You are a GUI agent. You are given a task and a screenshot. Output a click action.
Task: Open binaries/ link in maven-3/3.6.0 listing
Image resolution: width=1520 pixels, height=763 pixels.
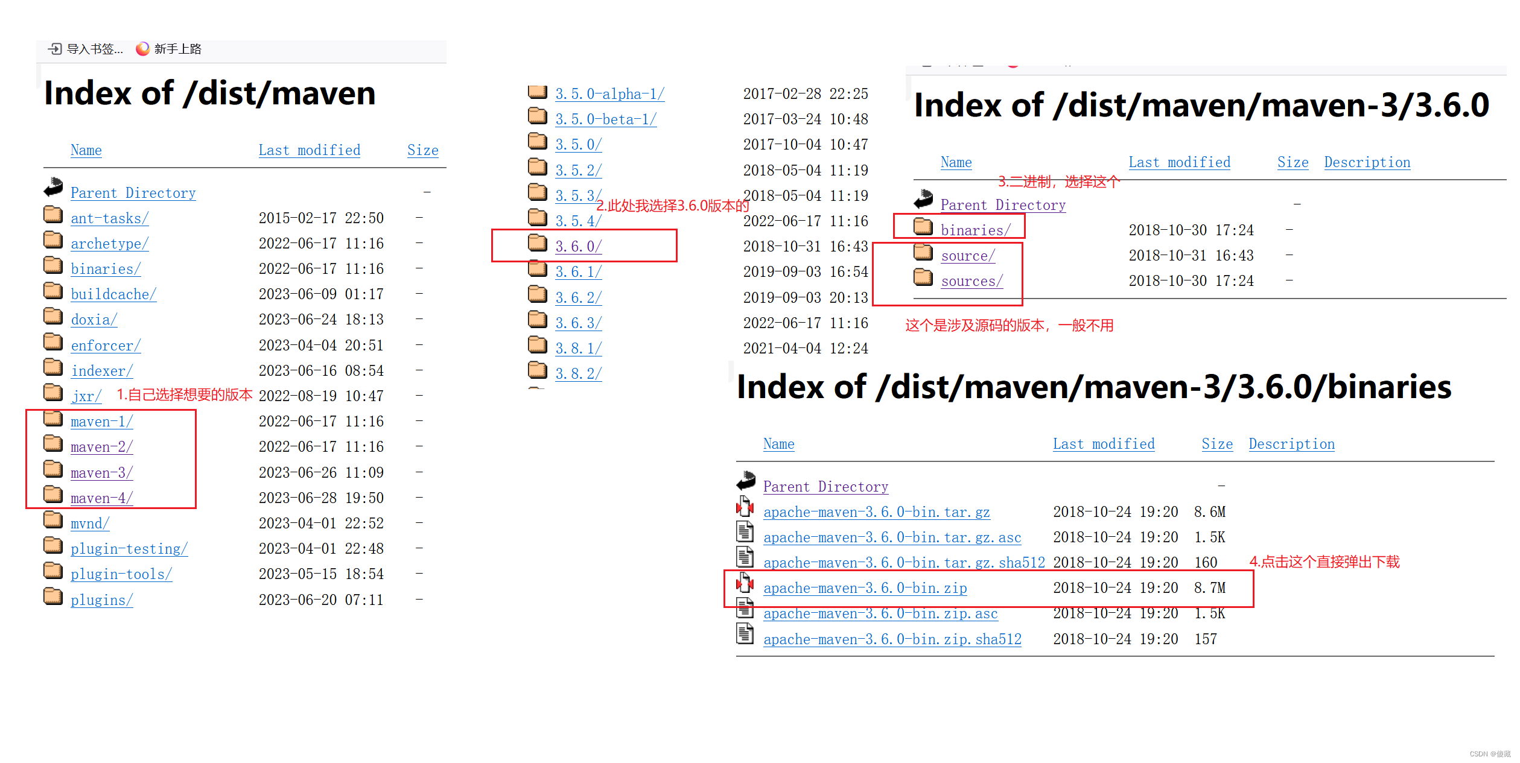point(976,230)
